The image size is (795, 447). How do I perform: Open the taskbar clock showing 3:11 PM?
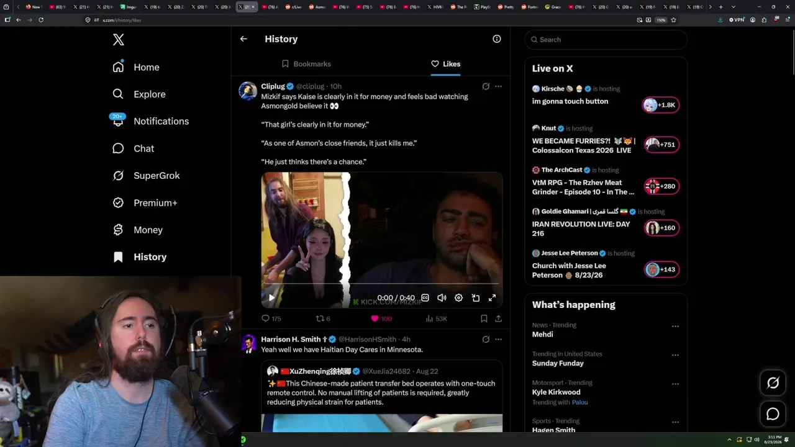click(x=773, y=440)
